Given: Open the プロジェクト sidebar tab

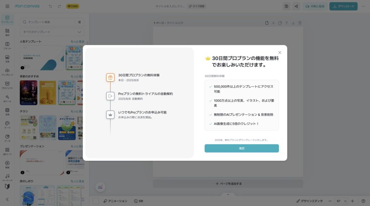Looking at the screenshot, I should (7, 85).
